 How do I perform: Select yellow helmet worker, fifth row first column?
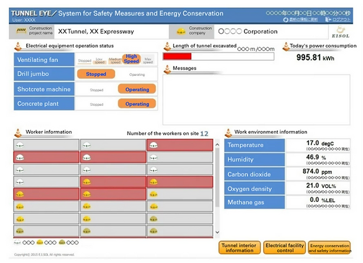tap(47, 194)
